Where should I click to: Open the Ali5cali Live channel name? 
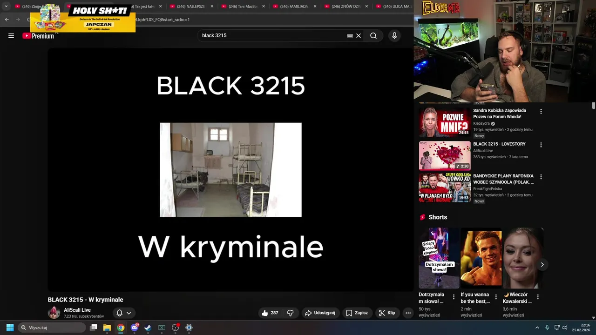click(x=77, y=310)
